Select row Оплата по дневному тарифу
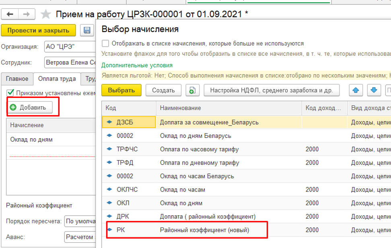This screenshot has height=248, width=391. click(246, 163)
